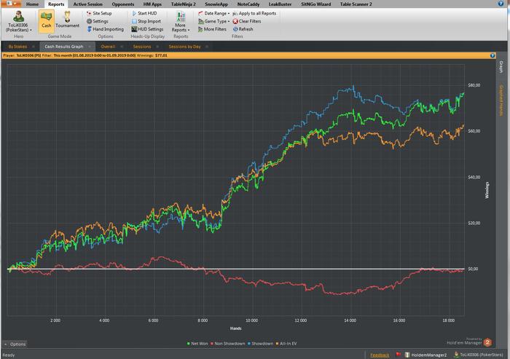Close the Overall tab
The image size is (510, 359).
coord(122,47)
